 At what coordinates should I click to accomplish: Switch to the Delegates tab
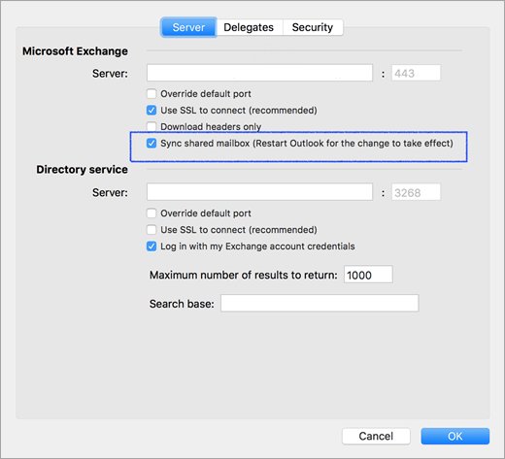[249, 27]
